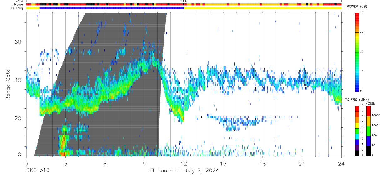Click the 13 label on TX FRQ scale
Image resolution: width=384 pixels, height=177 pixels.
coord(362,133)
